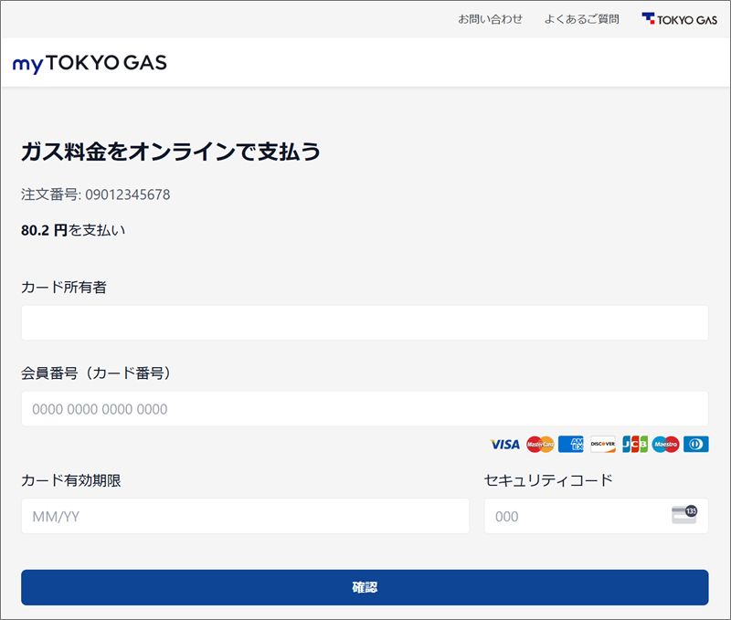This screenshot has height=620, width=731.
Task: Focus the MM/YY expiry date field
Action: pyautogui.click(x=245, y=516)
